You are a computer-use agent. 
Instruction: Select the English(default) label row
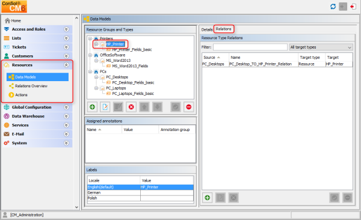(x=140, y=188)
